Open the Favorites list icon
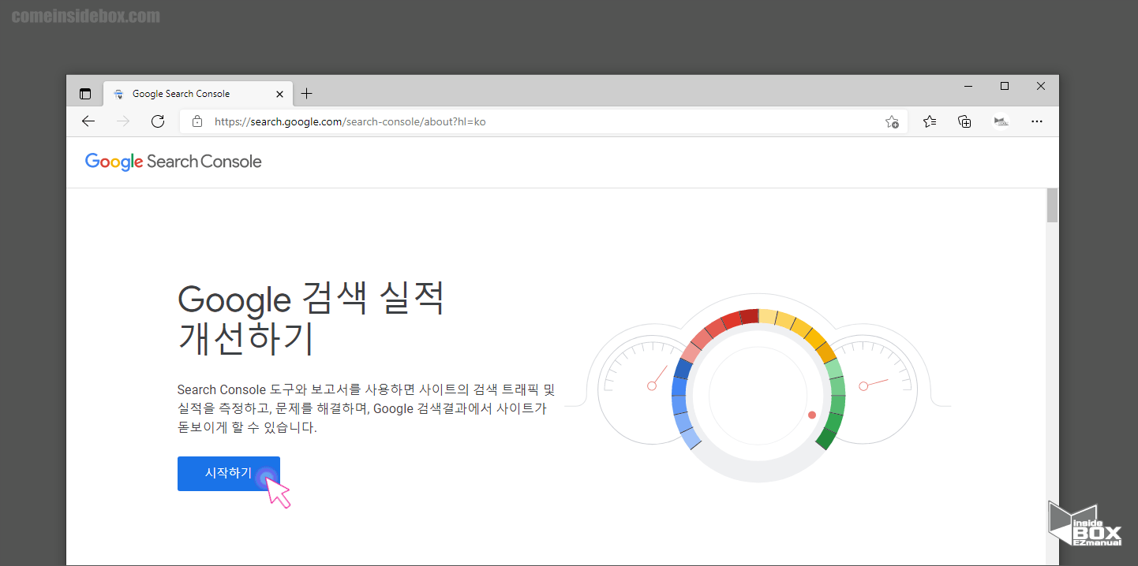 pyautogui.click(x=930, y=121)
